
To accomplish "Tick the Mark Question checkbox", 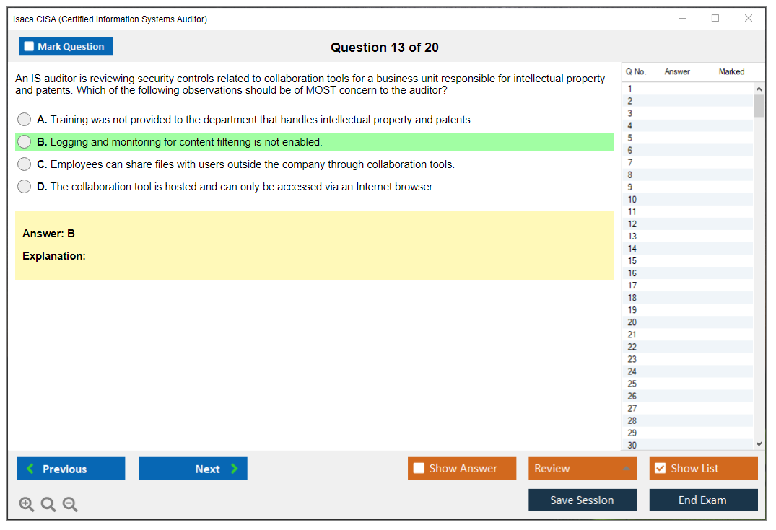I will click(x=29, y=46).
